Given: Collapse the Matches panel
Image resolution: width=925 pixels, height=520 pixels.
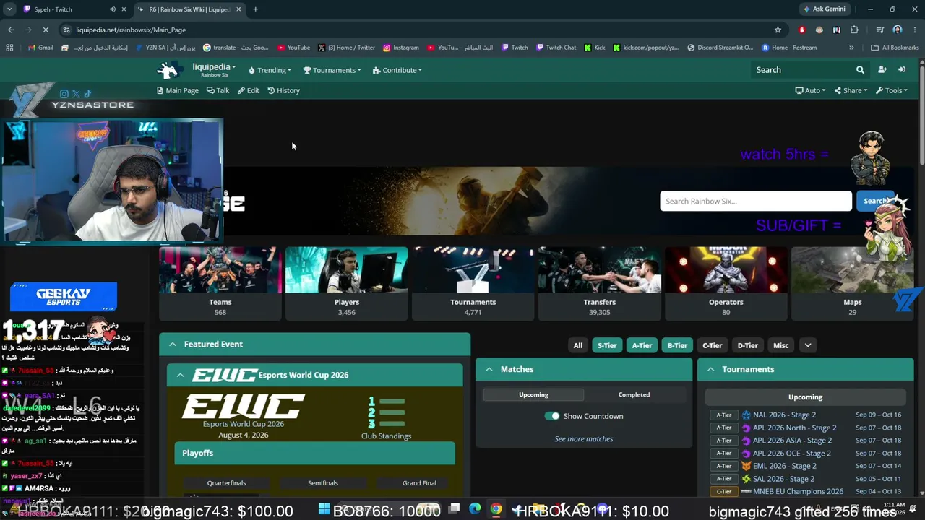Looking at the screenshot, I should [x=489, y=369].
